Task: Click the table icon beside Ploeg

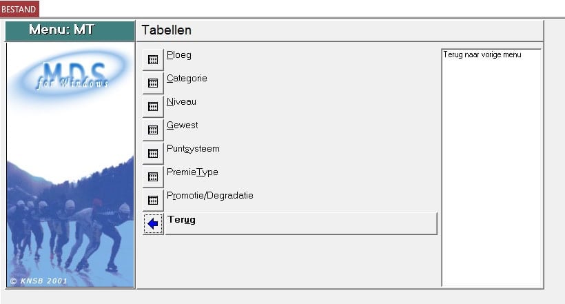Action: (153, 59)
